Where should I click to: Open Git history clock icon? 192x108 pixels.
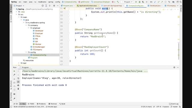click(x=166, y=2)
